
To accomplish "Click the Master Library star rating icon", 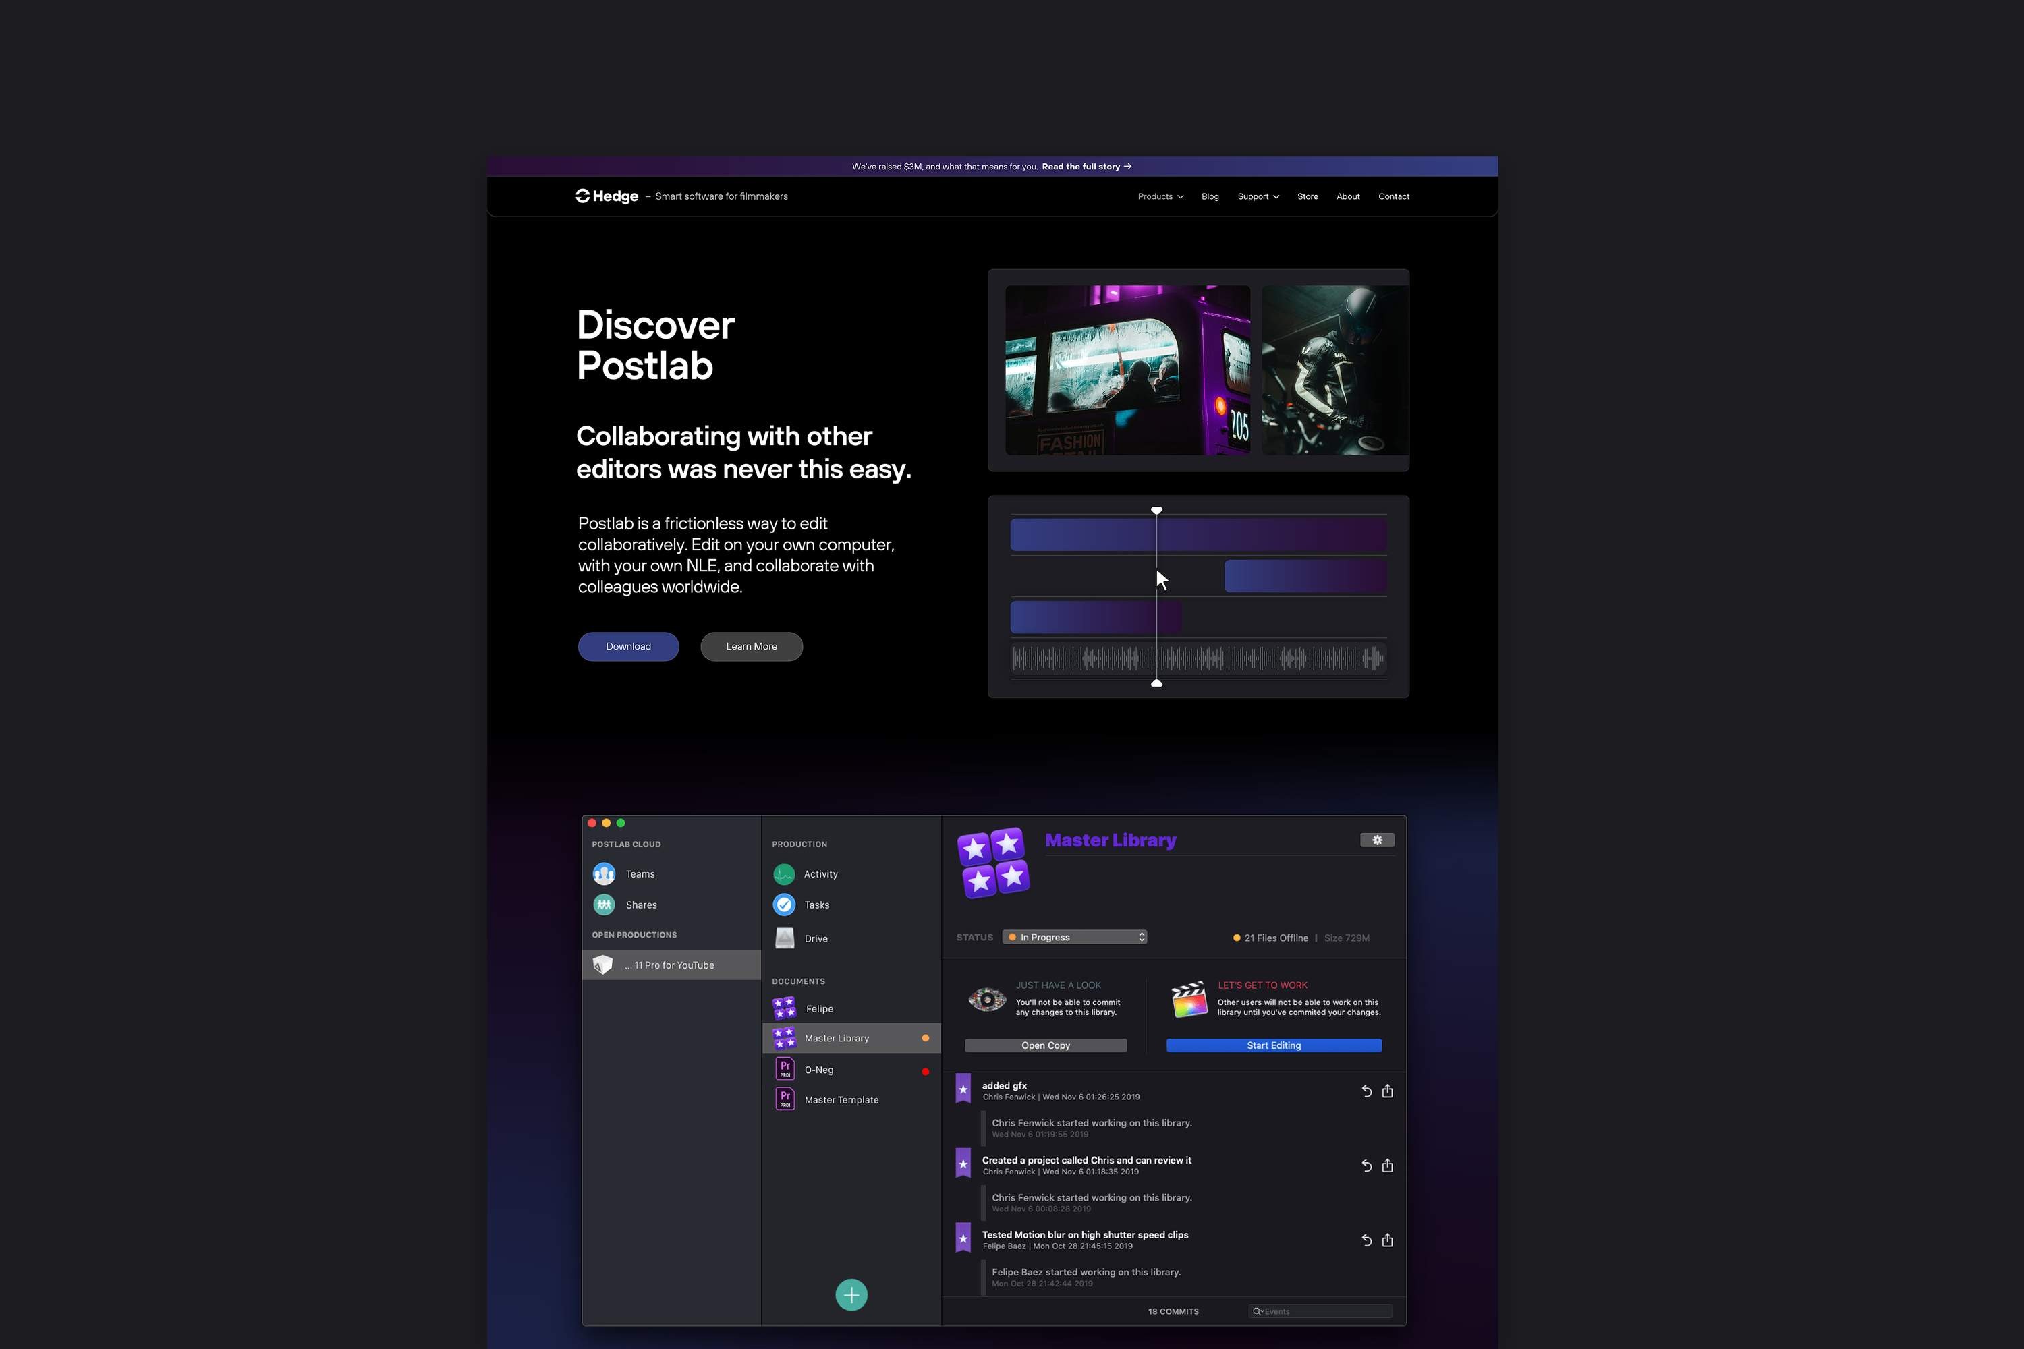I will (992, 861).
